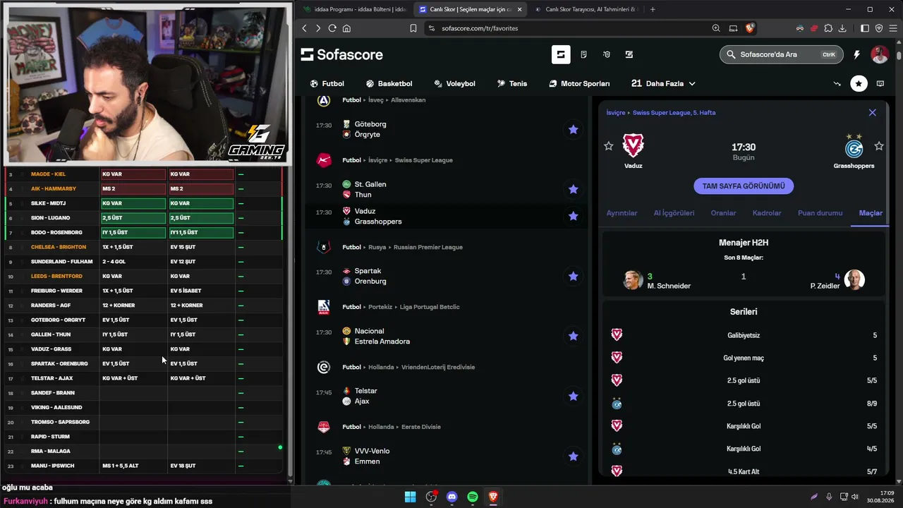This screenshot has width=903, height=508.
Task: Favorite the Grasshoppers team in match panel
Action: click(879, 146)
